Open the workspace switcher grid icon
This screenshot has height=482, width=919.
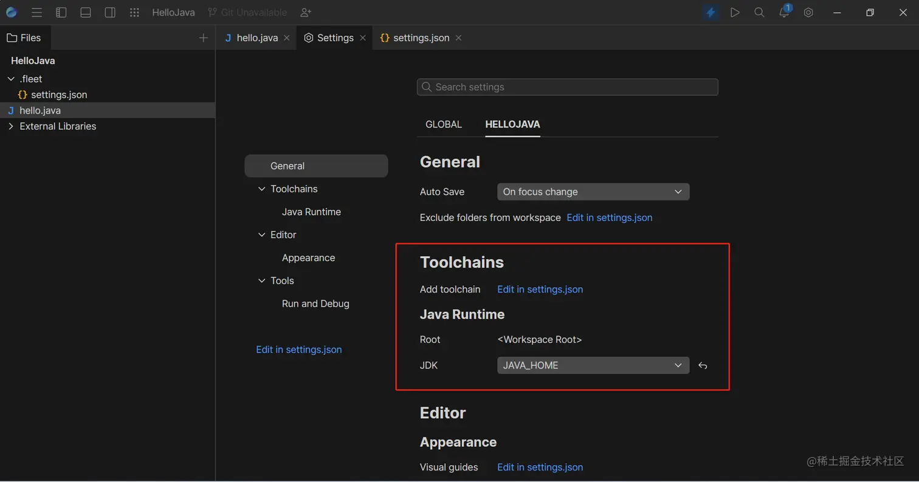[x=134, y=12]
